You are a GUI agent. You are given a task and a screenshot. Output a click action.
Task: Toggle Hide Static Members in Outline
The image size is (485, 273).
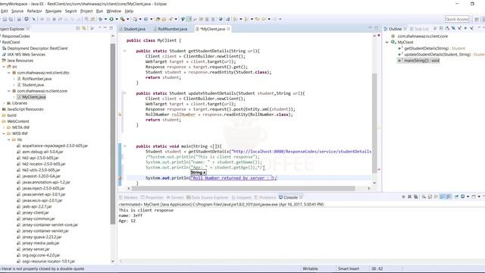[x=459, y=29]
